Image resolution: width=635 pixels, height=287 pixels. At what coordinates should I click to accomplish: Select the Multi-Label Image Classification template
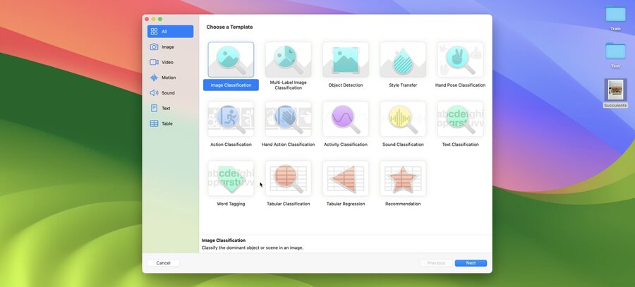point(288,59)
